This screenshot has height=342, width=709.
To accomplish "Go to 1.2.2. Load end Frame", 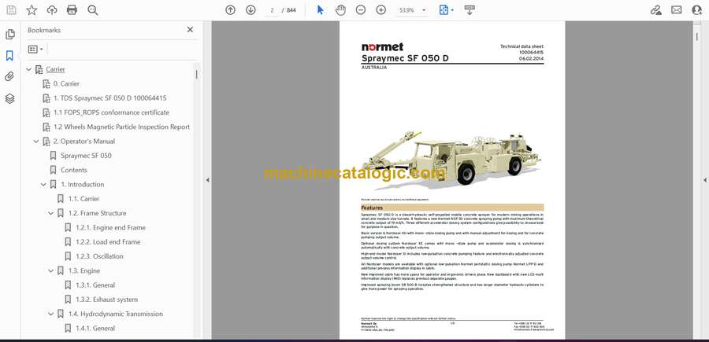I will coord(108,242).
